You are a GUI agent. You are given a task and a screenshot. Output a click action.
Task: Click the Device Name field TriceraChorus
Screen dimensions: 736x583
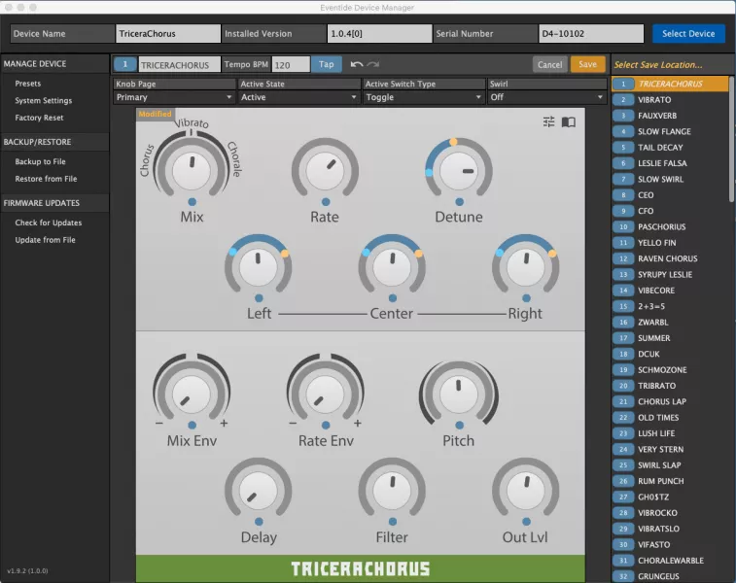(167, 34)
